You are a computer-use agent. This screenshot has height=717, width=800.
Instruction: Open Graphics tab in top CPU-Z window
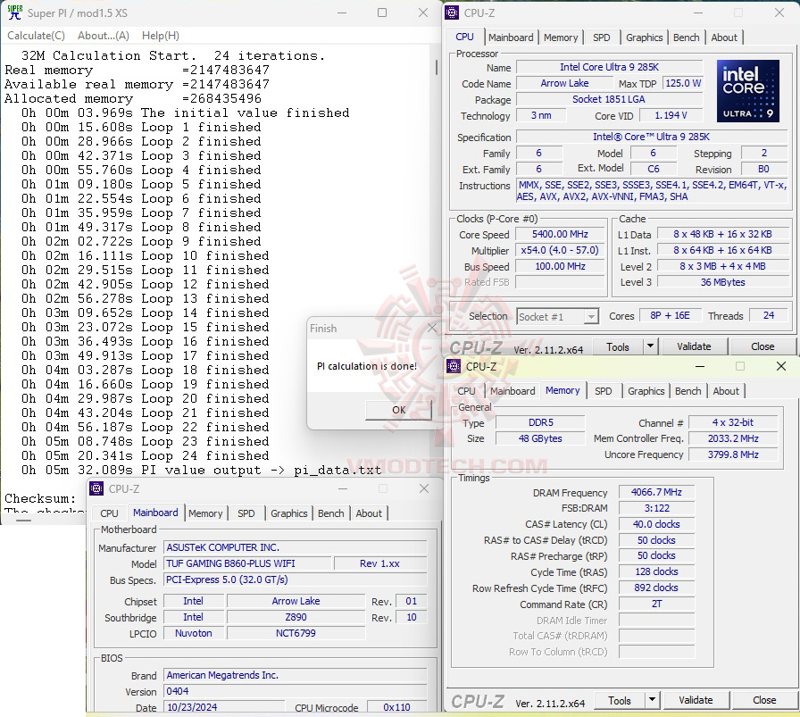(x=644, y=38)
